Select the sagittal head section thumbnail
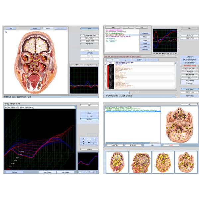Screen dimensions: 199x199 tap(140, 163)
